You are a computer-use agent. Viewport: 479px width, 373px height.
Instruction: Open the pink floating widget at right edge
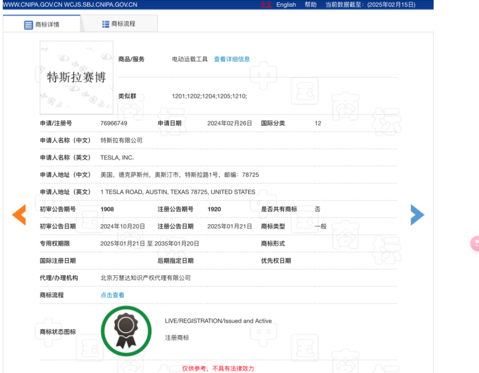[475, 243]
